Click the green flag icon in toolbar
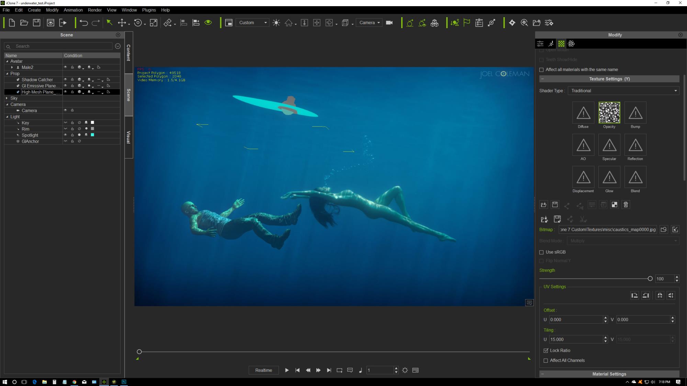687x386 pixels. click(x=466, y=23)
